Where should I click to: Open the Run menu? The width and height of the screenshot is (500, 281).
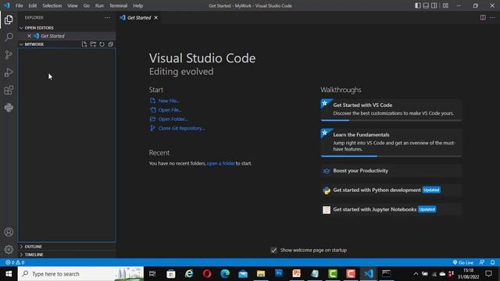click(x=99, y=5)
